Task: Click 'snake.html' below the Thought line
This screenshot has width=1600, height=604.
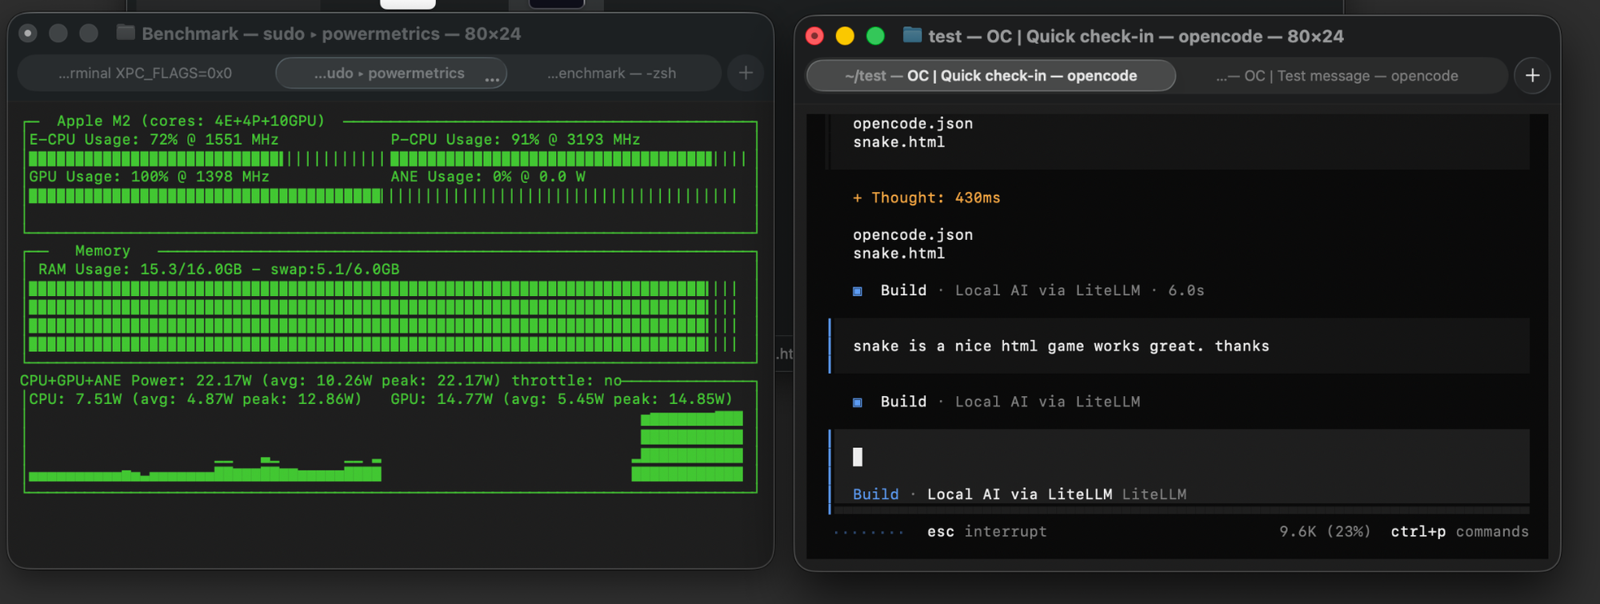Action: pyautogui.click(x=898, y=254)
